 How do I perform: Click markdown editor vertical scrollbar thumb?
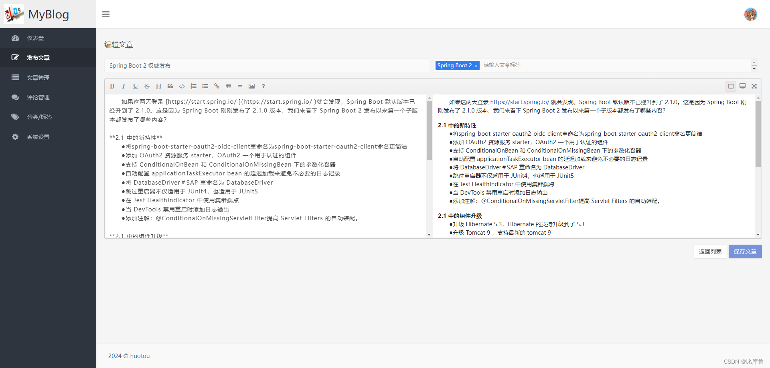(x=429, y=130)
